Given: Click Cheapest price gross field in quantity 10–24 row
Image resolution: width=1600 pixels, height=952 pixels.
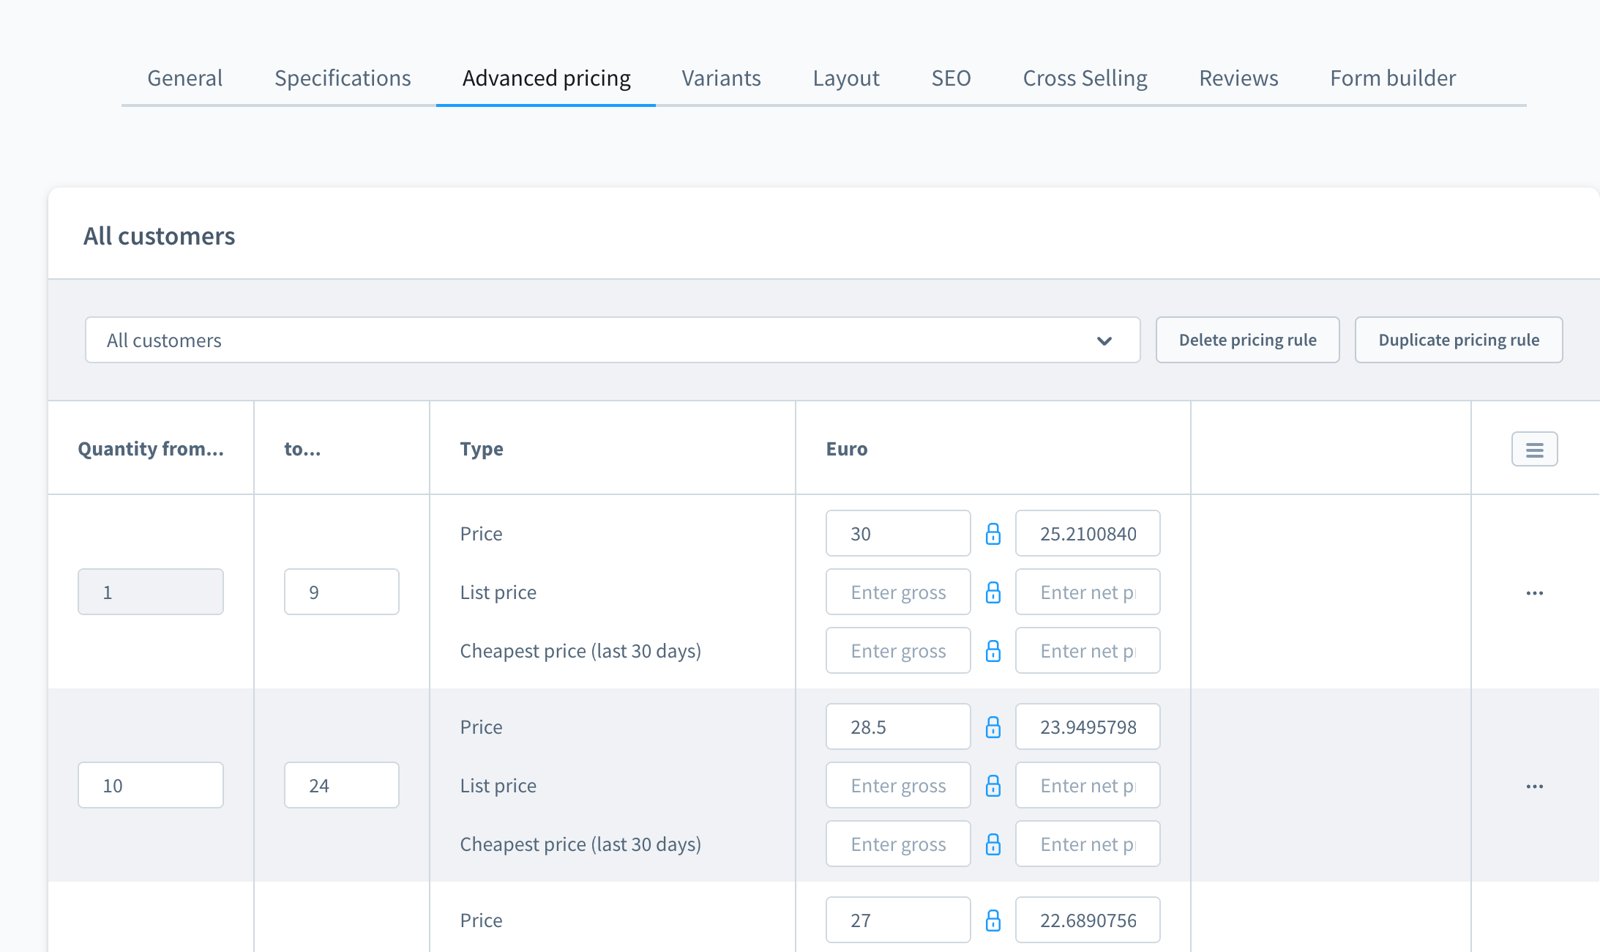Looking at the screenshot, I should [x=898, y=844].
